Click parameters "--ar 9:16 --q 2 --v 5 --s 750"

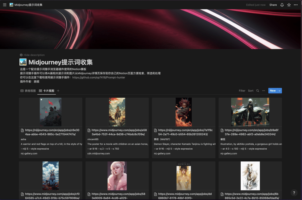103,149
